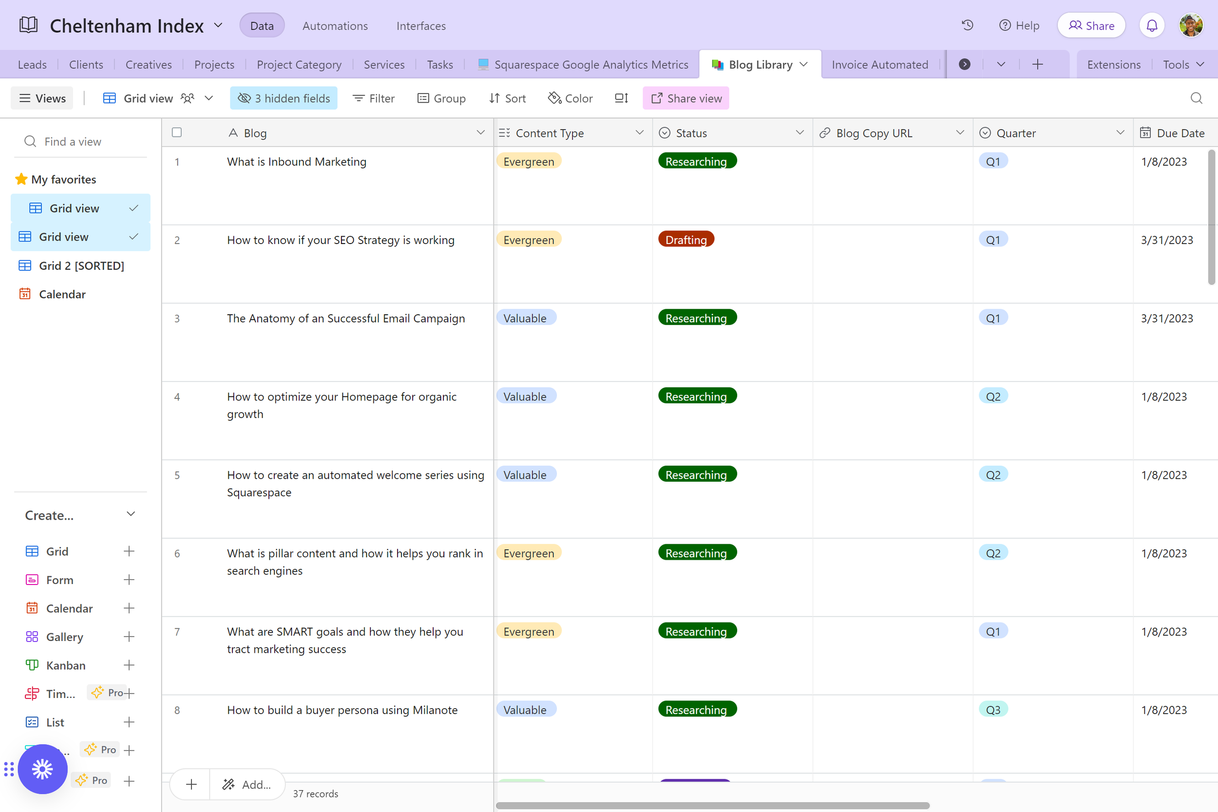Open the Color view options
The image size is (1218, 812).
[570, 98]
